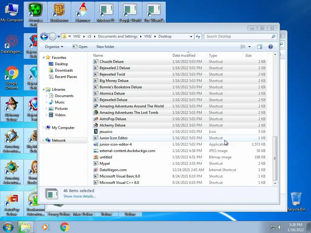Select Desktop under Favorites

point(61,64)
